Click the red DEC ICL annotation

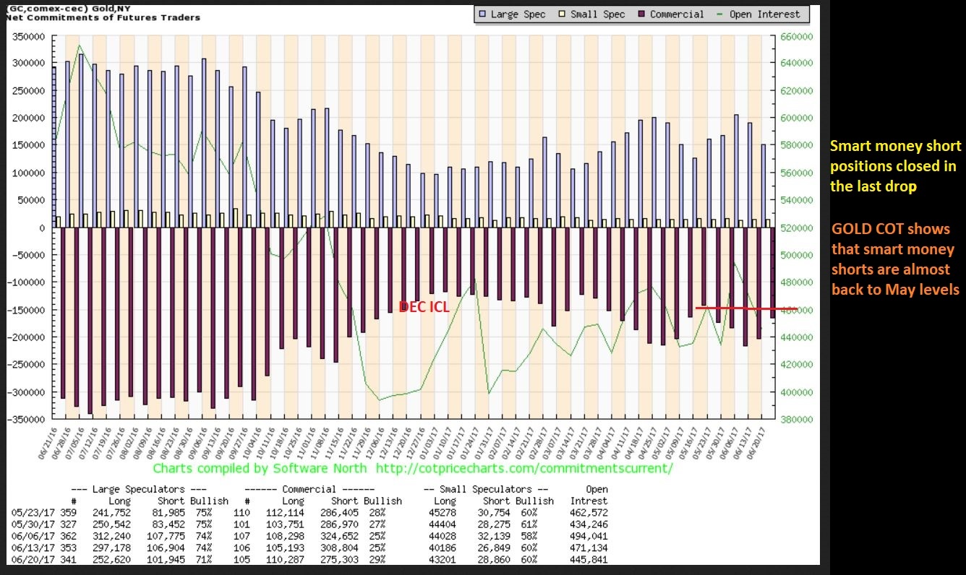point(424,307)
